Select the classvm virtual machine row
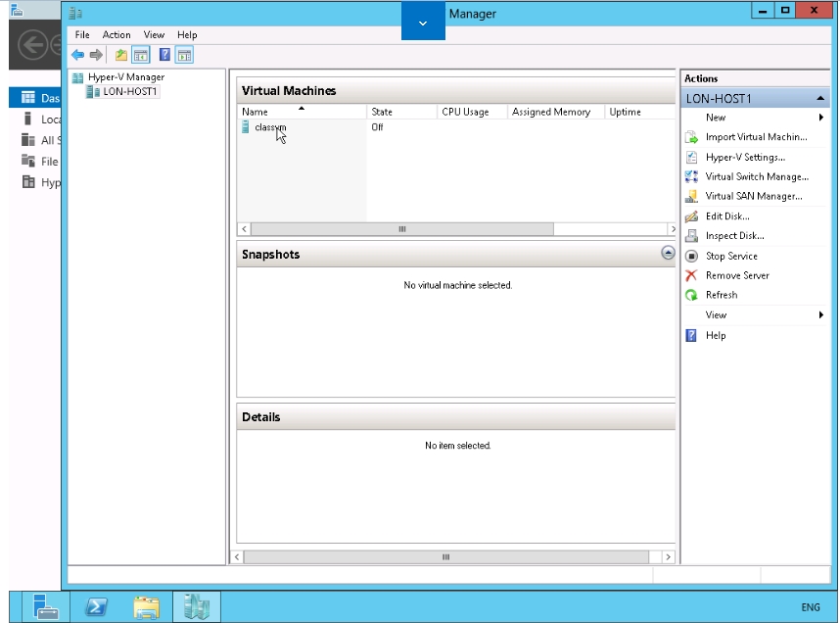 (455, 127)
